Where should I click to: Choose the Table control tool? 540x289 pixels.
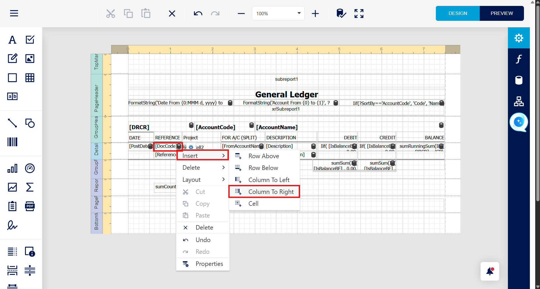pyautogui.click(x=30, y=78)
